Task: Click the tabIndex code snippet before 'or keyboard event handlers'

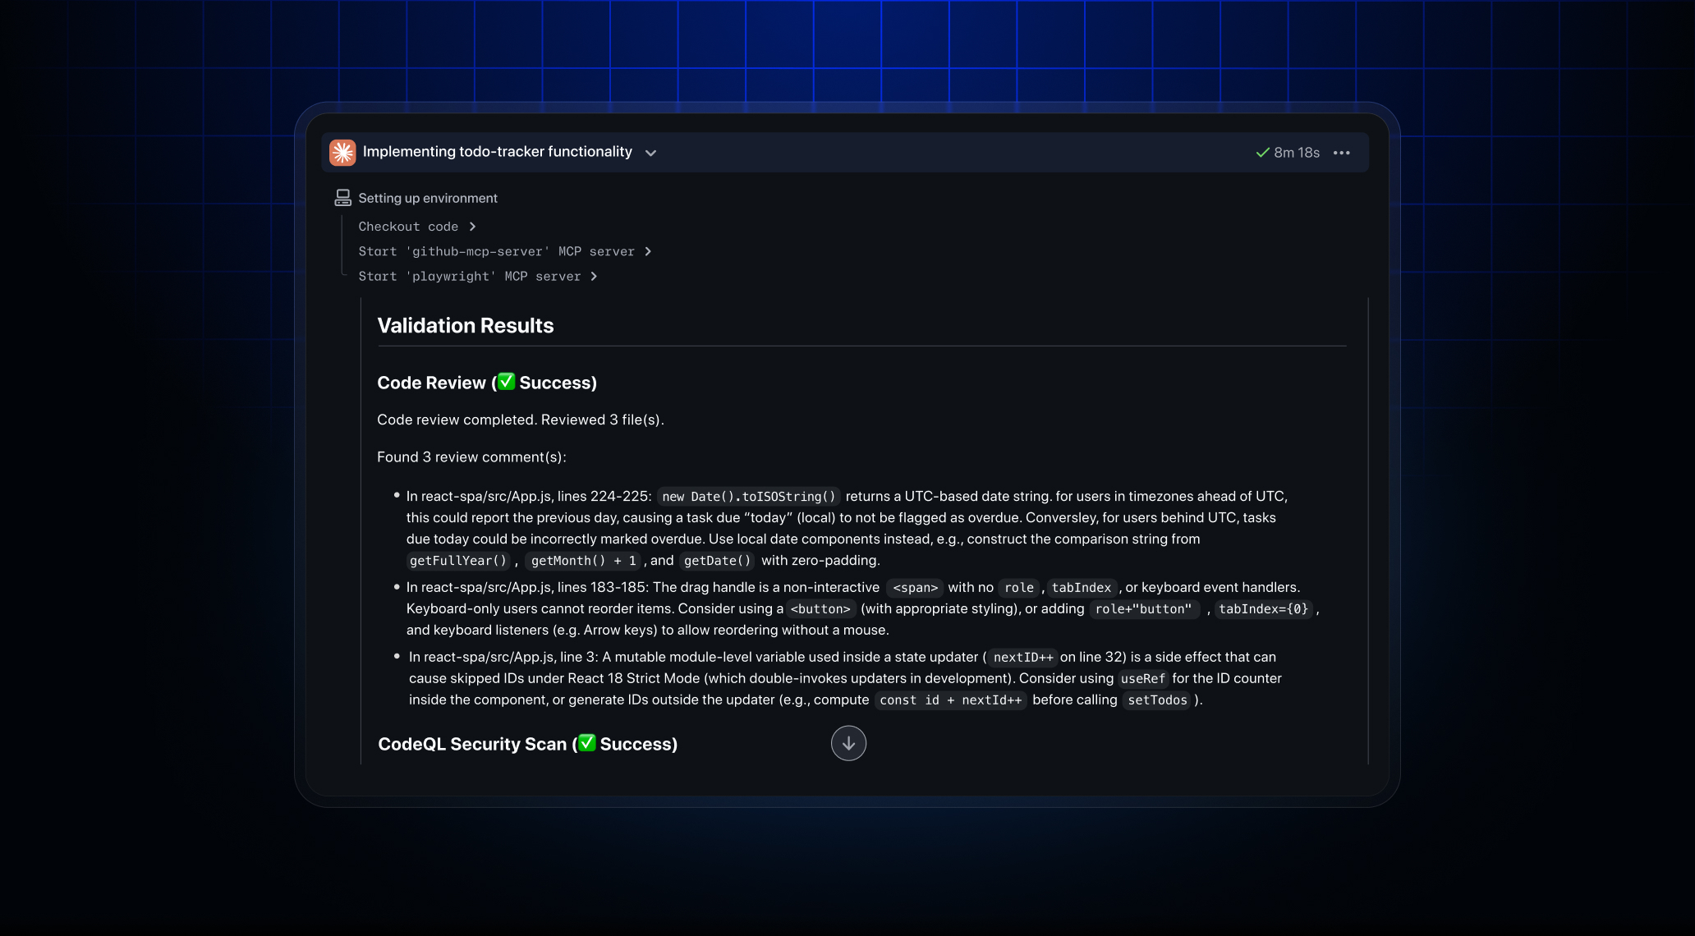Action: (x=1082, y=588)
